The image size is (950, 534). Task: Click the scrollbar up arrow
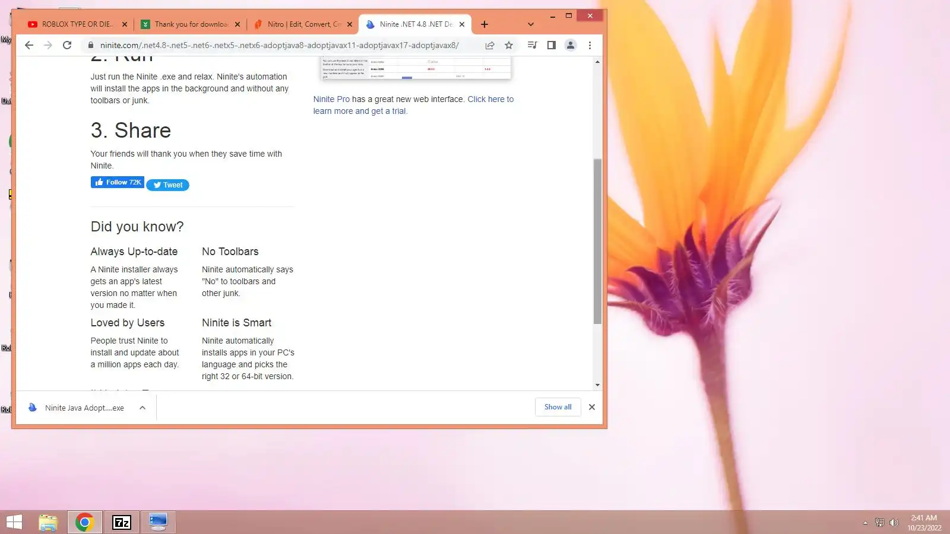[597, 62]
